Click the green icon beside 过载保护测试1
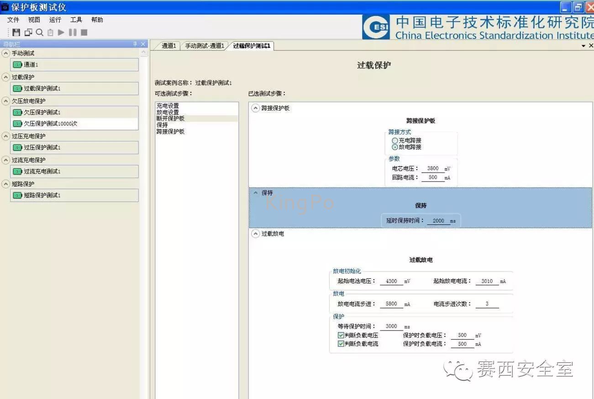 [18, 88]
